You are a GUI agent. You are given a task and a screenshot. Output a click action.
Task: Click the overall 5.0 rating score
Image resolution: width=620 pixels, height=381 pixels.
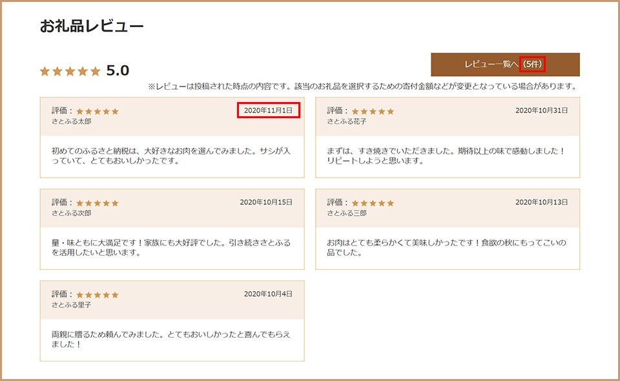point(118,71)
